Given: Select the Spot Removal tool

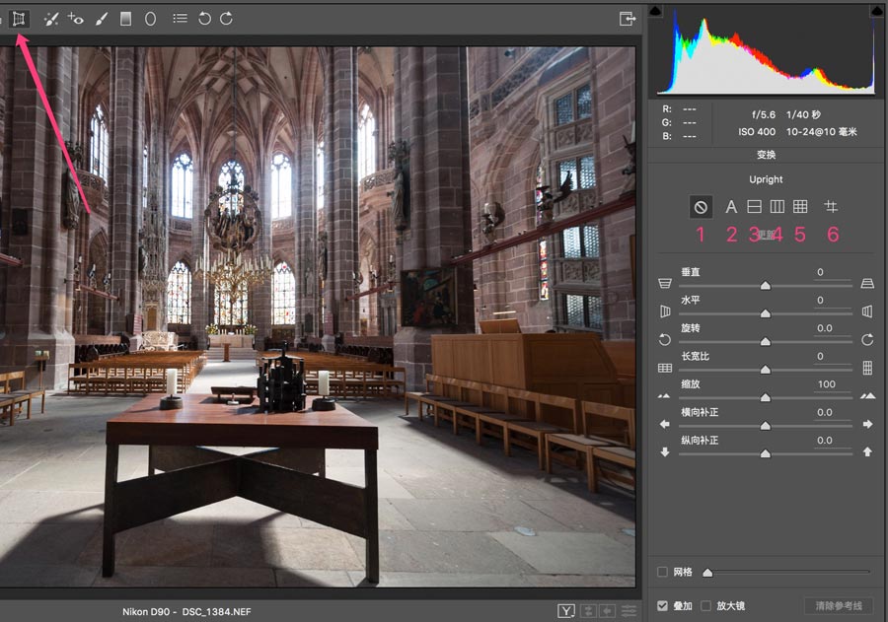Looking at the screenshot, I should pos(51,19).
